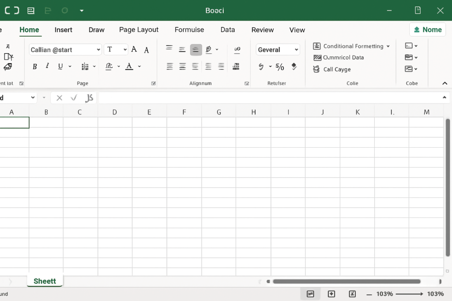Click the cancel X in the formula bar
This screenshot has width=452, height=301.
(60, 98)
